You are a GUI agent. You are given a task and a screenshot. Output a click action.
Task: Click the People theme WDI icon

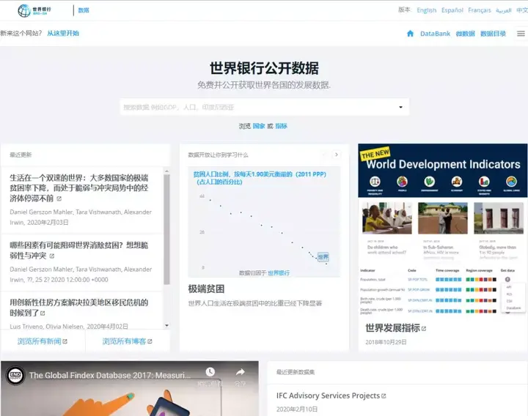point(402,182)
